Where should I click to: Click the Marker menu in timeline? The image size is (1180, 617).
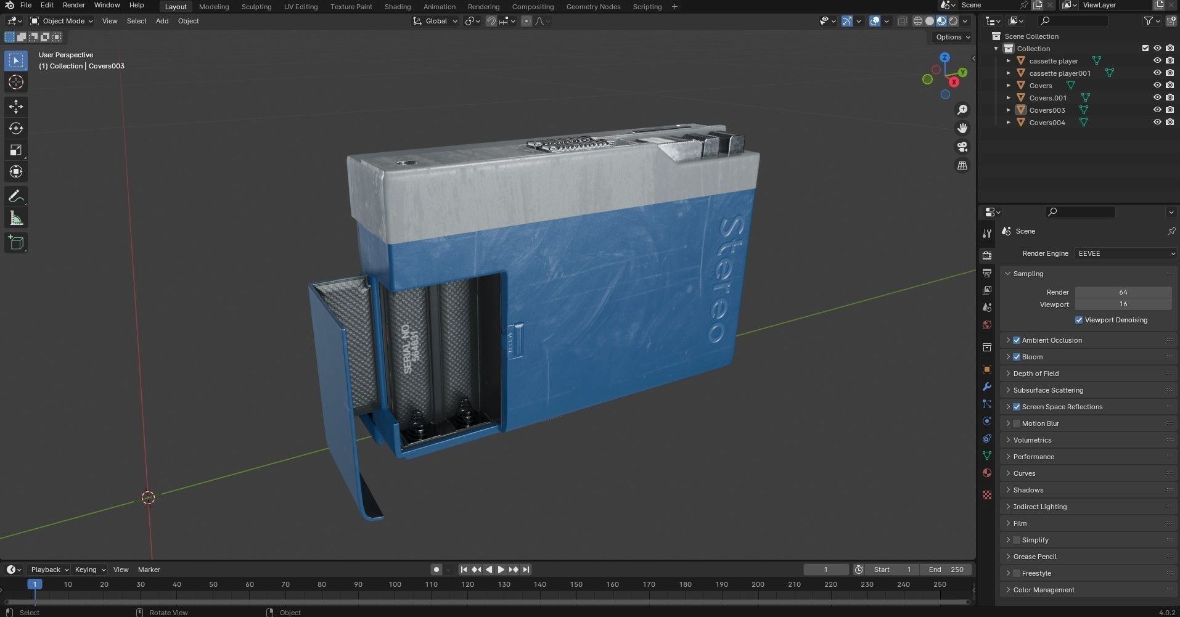(x=149, y=570)
